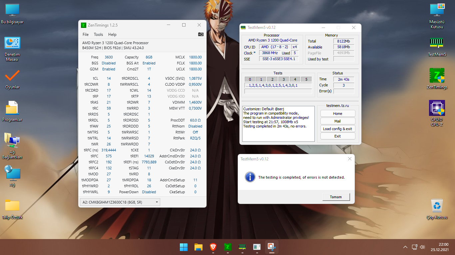This screenshot has height=255, width=455.
Task: Click the Load config & exit button
Action: coord(338,129)
